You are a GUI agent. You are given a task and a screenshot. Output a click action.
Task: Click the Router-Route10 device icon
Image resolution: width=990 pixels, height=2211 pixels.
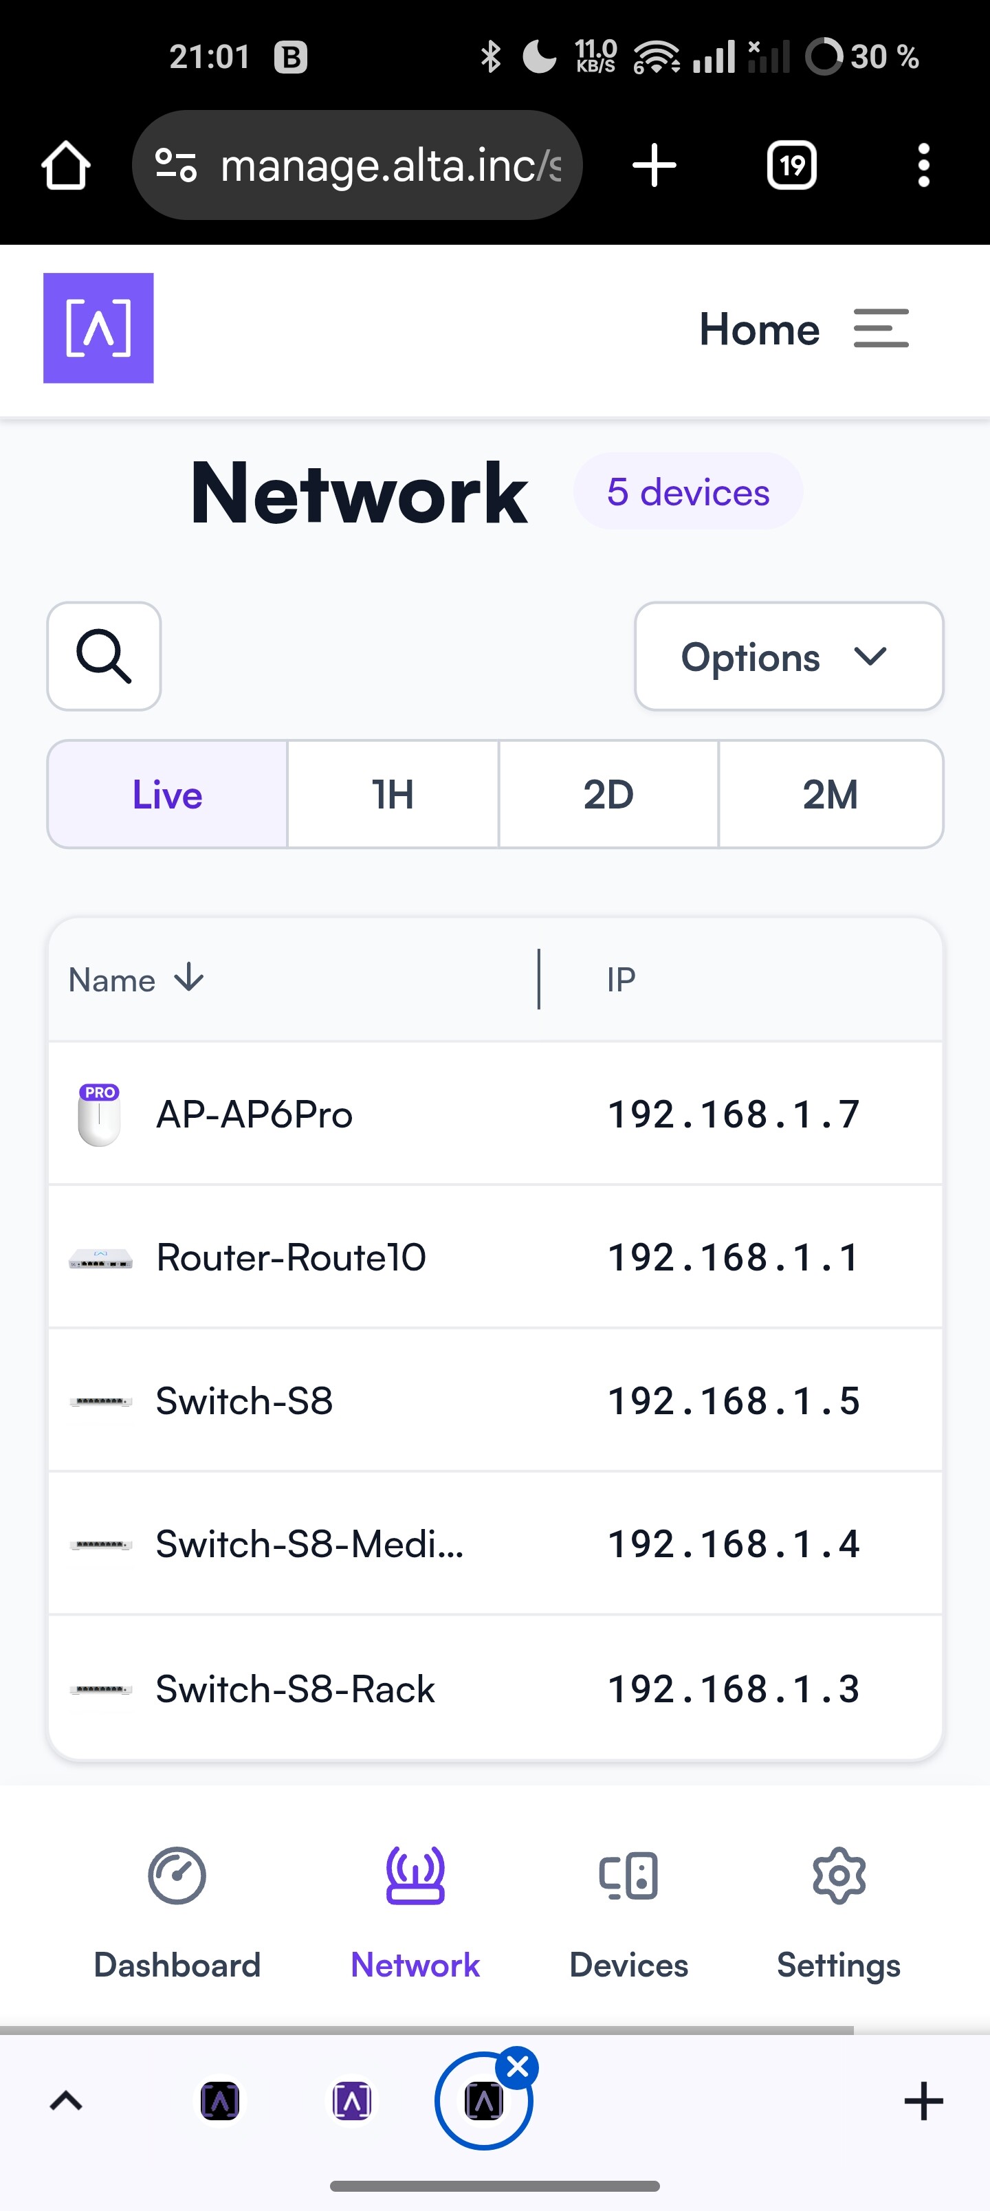point(100,1258)
